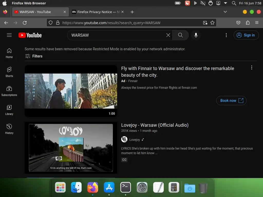Click Book now on Finnair ad
The image size is (263, 197).
(x=231, y=101)
